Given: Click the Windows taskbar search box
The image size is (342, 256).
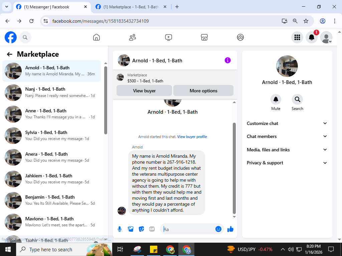Looking at the screenshot, I should pyautogui.click(x=64, y=249).
